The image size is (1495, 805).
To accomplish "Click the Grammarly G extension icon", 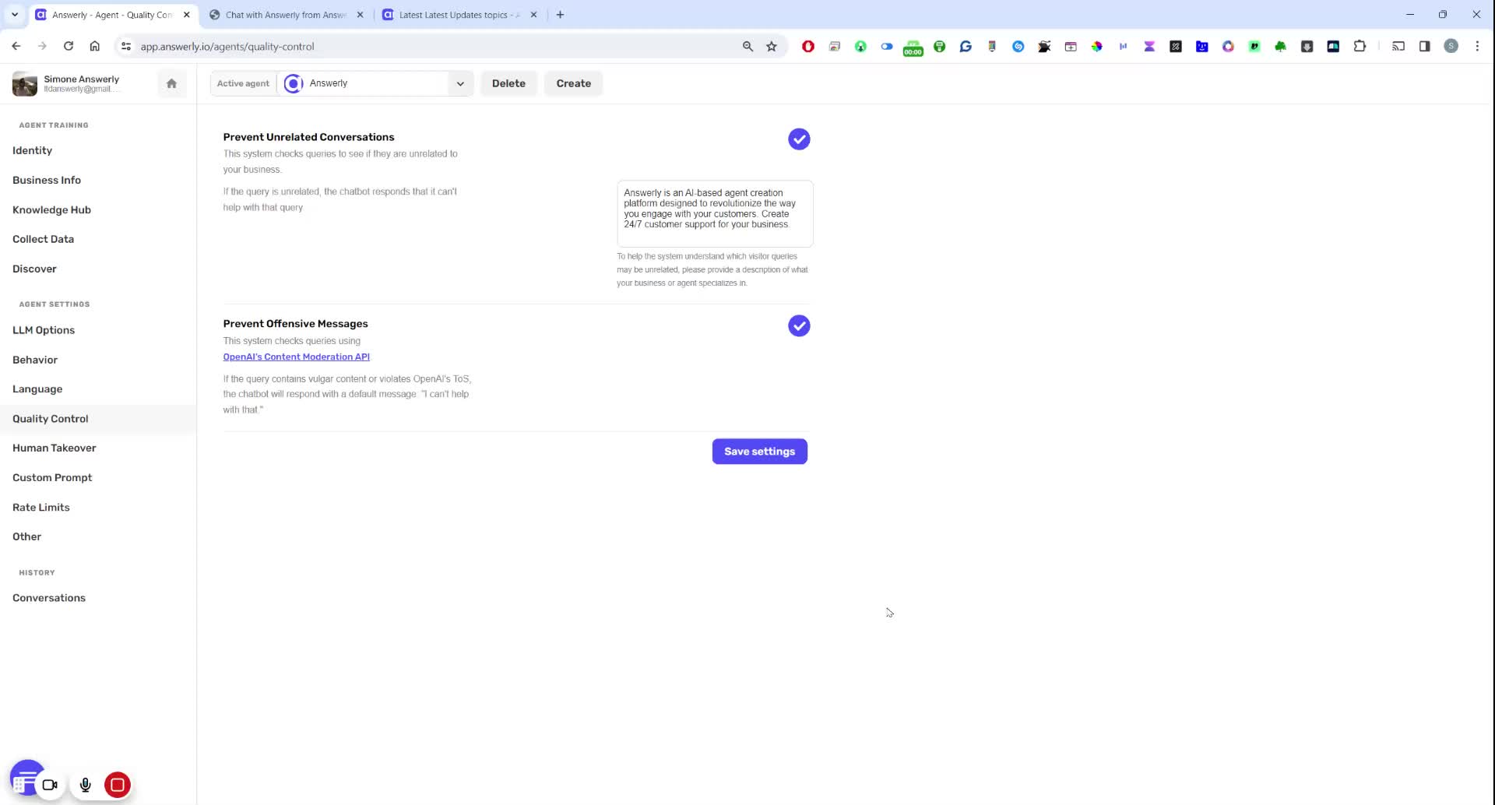I will pyautogui.click(x=966, y=47).
